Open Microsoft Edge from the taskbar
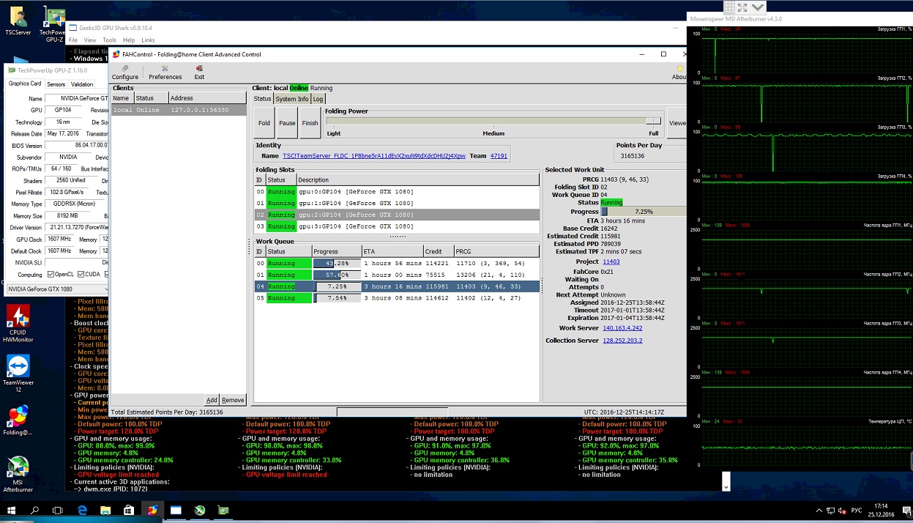Screen dimensions: 913x523 tap(83, 510)
